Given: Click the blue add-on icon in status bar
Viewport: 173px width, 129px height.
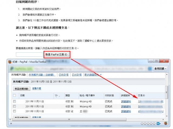Looking at the screenshot, I should tap(158, 124).
